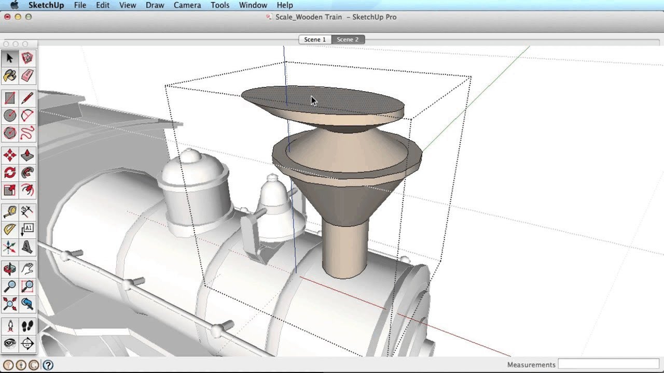
Task: Select the Protractor tool
Action: point(10,229)
